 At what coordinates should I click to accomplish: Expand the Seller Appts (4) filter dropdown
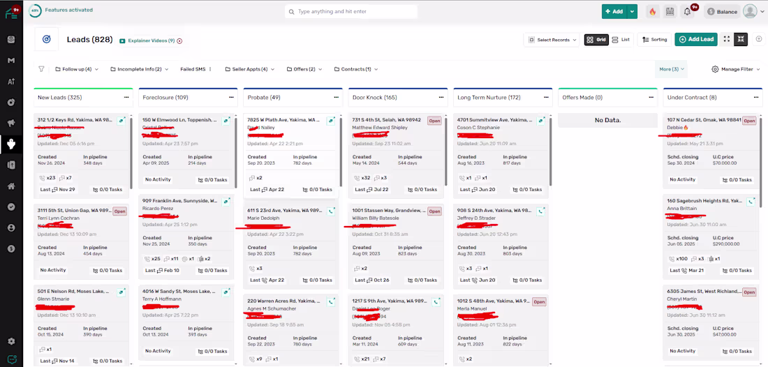point(249,70)
